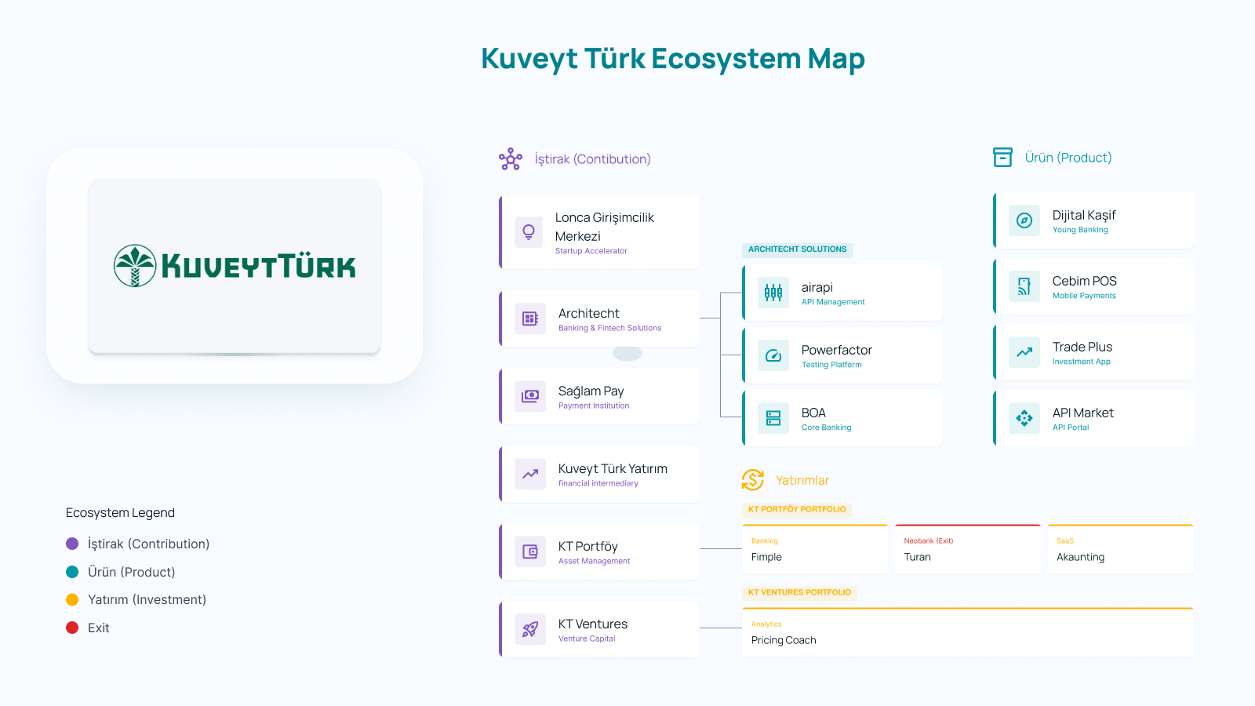
Task: Click the İştirak (Contribution) network icon
Action: pos(511,159)
